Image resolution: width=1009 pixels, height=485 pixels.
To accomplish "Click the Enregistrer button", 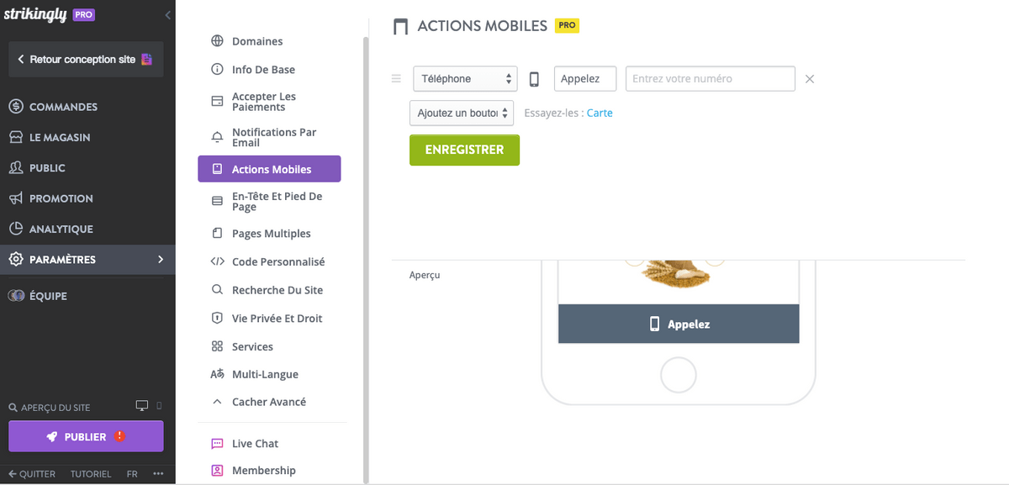I will (x=464, y=150).
